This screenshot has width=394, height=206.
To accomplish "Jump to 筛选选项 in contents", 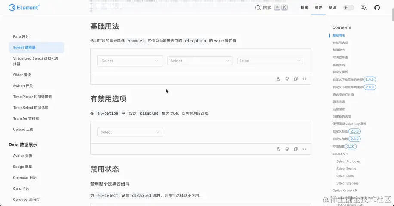I will click(339, 102).
